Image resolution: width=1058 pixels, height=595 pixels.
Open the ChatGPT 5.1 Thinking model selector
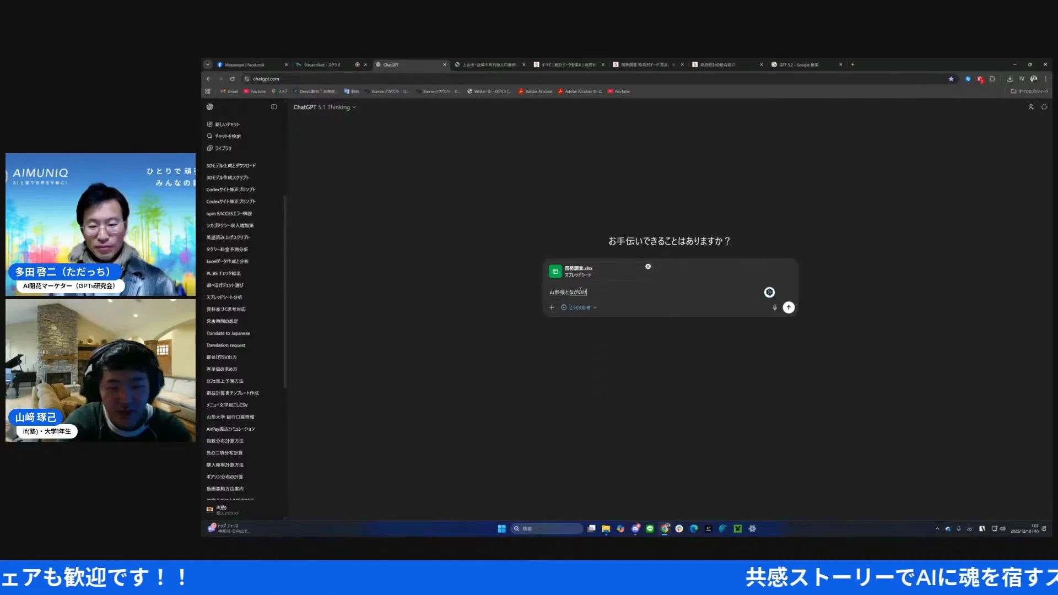pos(325,107)
